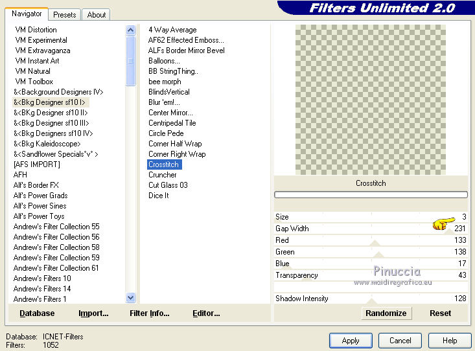Select [AFS IMPORT] category

tap(37, 164)
